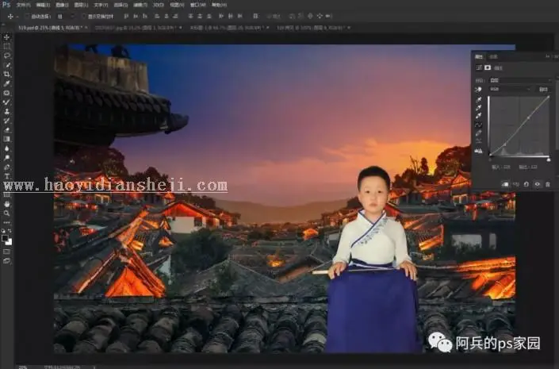Select the Horizontal Type tool

(x=7, y=176)
